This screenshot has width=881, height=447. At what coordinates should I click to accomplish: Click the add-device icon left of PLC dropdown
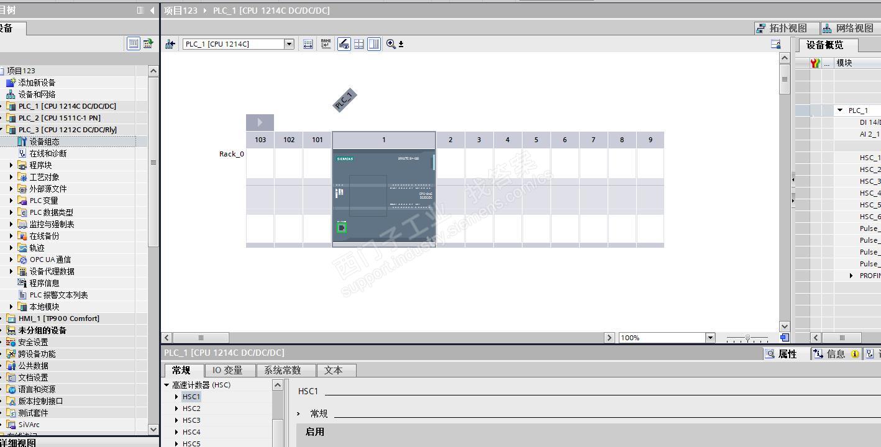click(170, 44)
